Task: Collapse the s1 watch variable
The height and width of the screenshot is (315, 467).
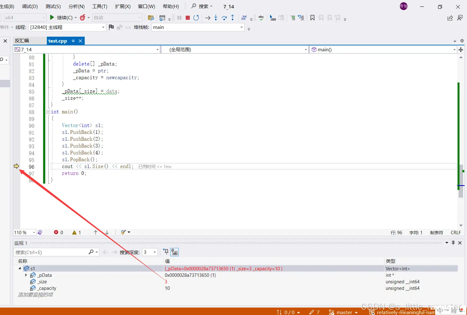Action: [20, 268]
